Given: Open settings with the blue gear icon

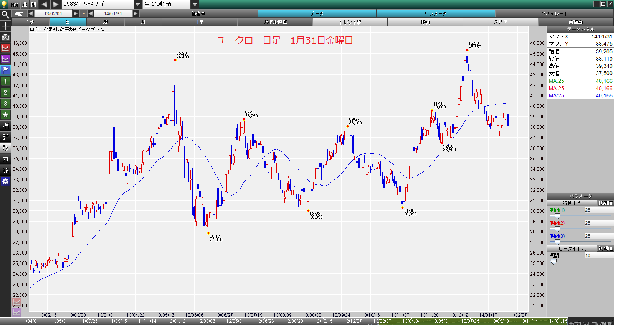Looking at the screenshot, I should pyautogui.click(x=5, y=181).
